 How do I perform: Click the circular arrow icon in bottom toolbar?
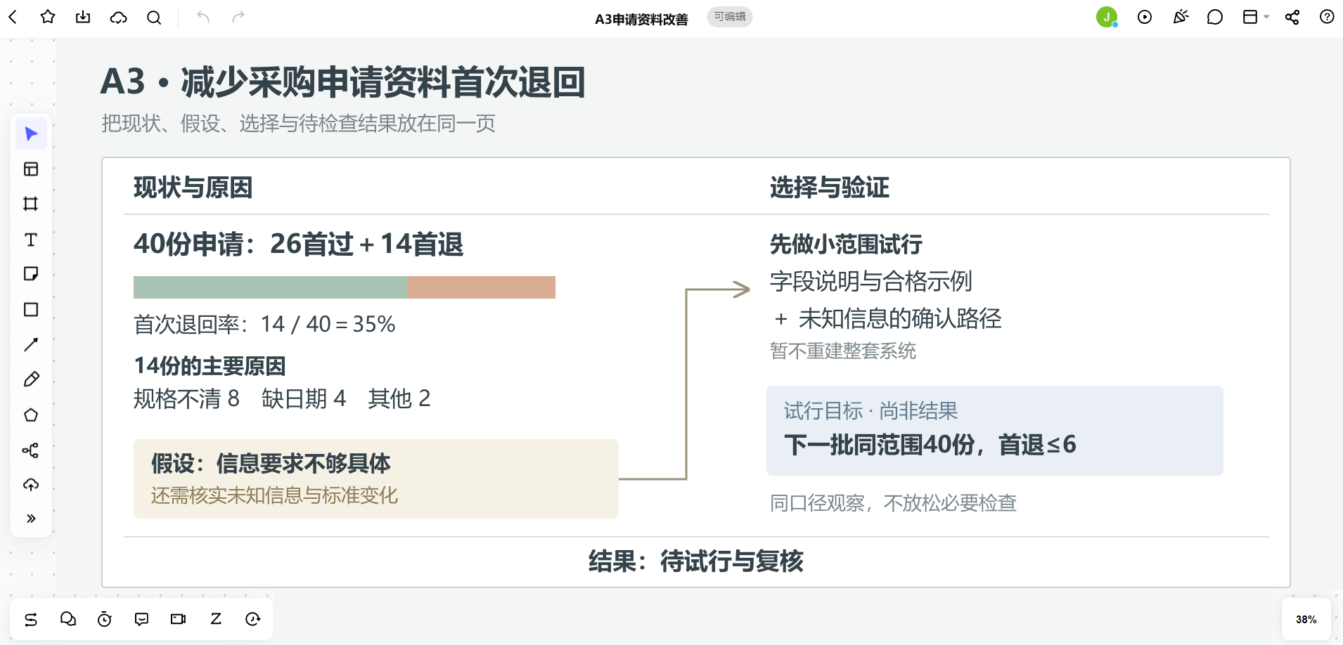253,619
